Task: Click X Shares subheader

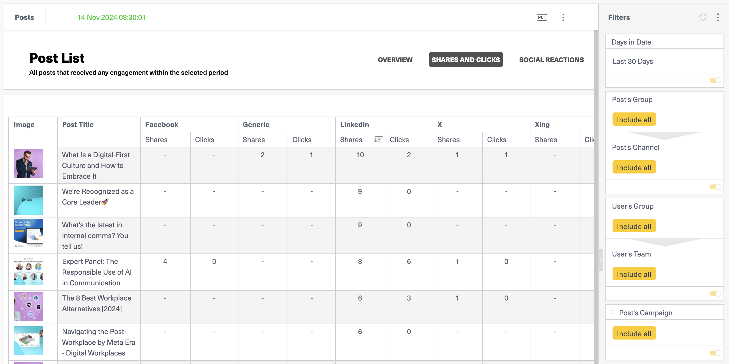Action: [x=448, y=139]
